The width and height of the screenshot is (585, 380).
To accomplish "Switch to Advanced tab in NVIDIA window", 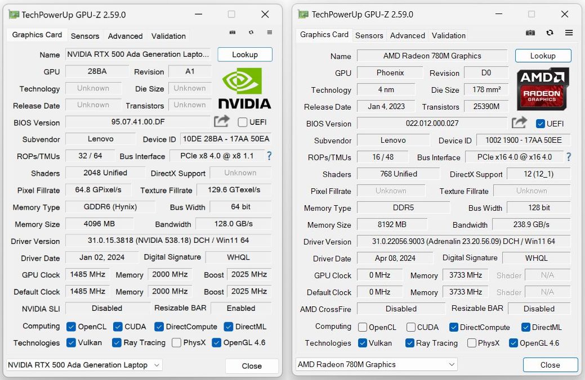I will tap(126, 36).
